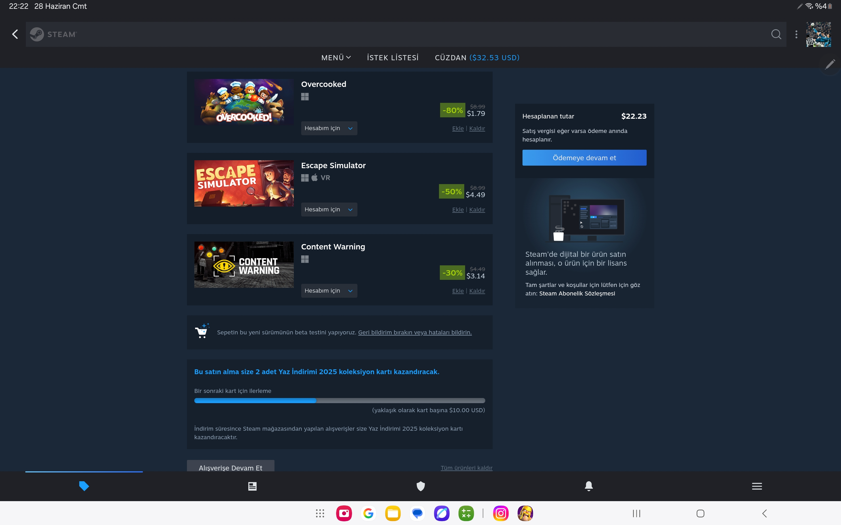Click the '$3.14' Content Warning price
The height and width of the screenshot is (525, 841).
(x=475, y=276)
